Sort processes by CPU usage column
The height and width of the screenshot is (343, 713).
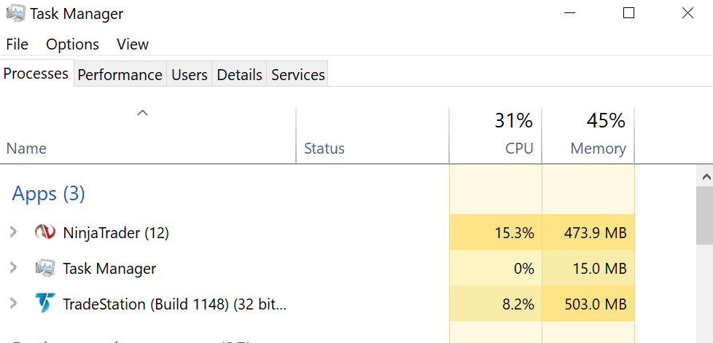[x=518, y=149]
